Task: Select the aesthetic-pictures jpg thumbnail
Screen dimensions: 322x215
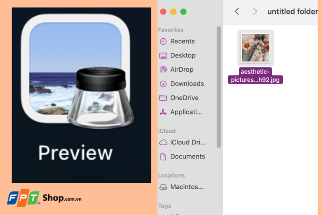Action: (256, 48)
